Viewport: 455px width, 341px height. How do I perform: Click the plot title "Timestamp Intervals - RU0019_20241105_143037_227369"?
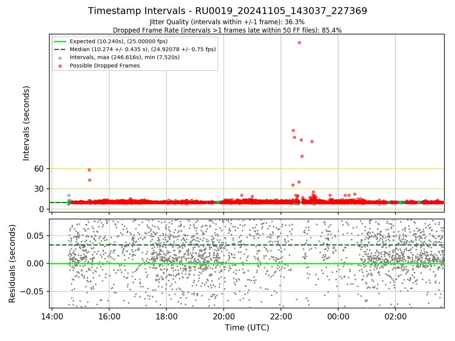pyautogui.click(x=227, y=11)
